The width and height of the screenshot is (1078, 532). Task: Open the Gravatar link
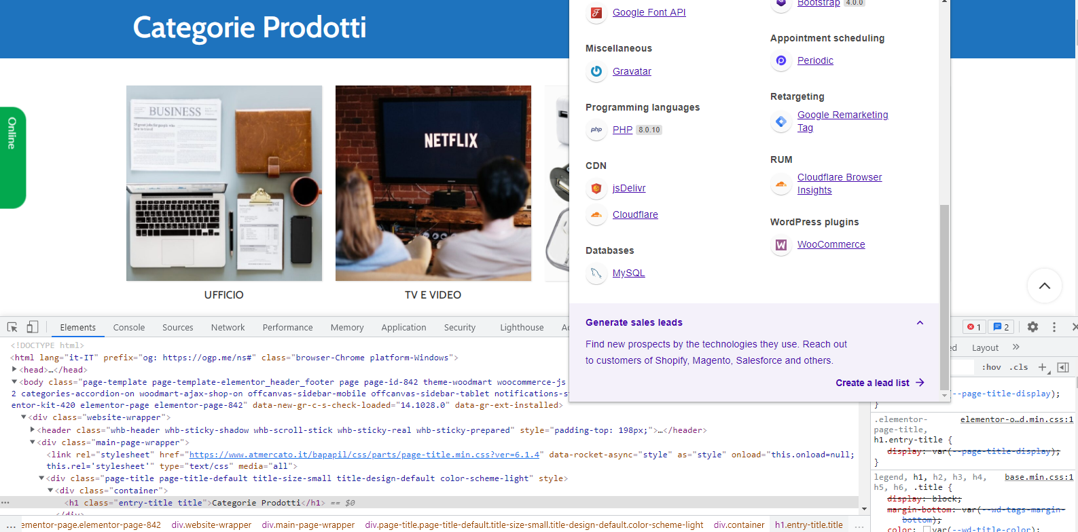(632, 71)
